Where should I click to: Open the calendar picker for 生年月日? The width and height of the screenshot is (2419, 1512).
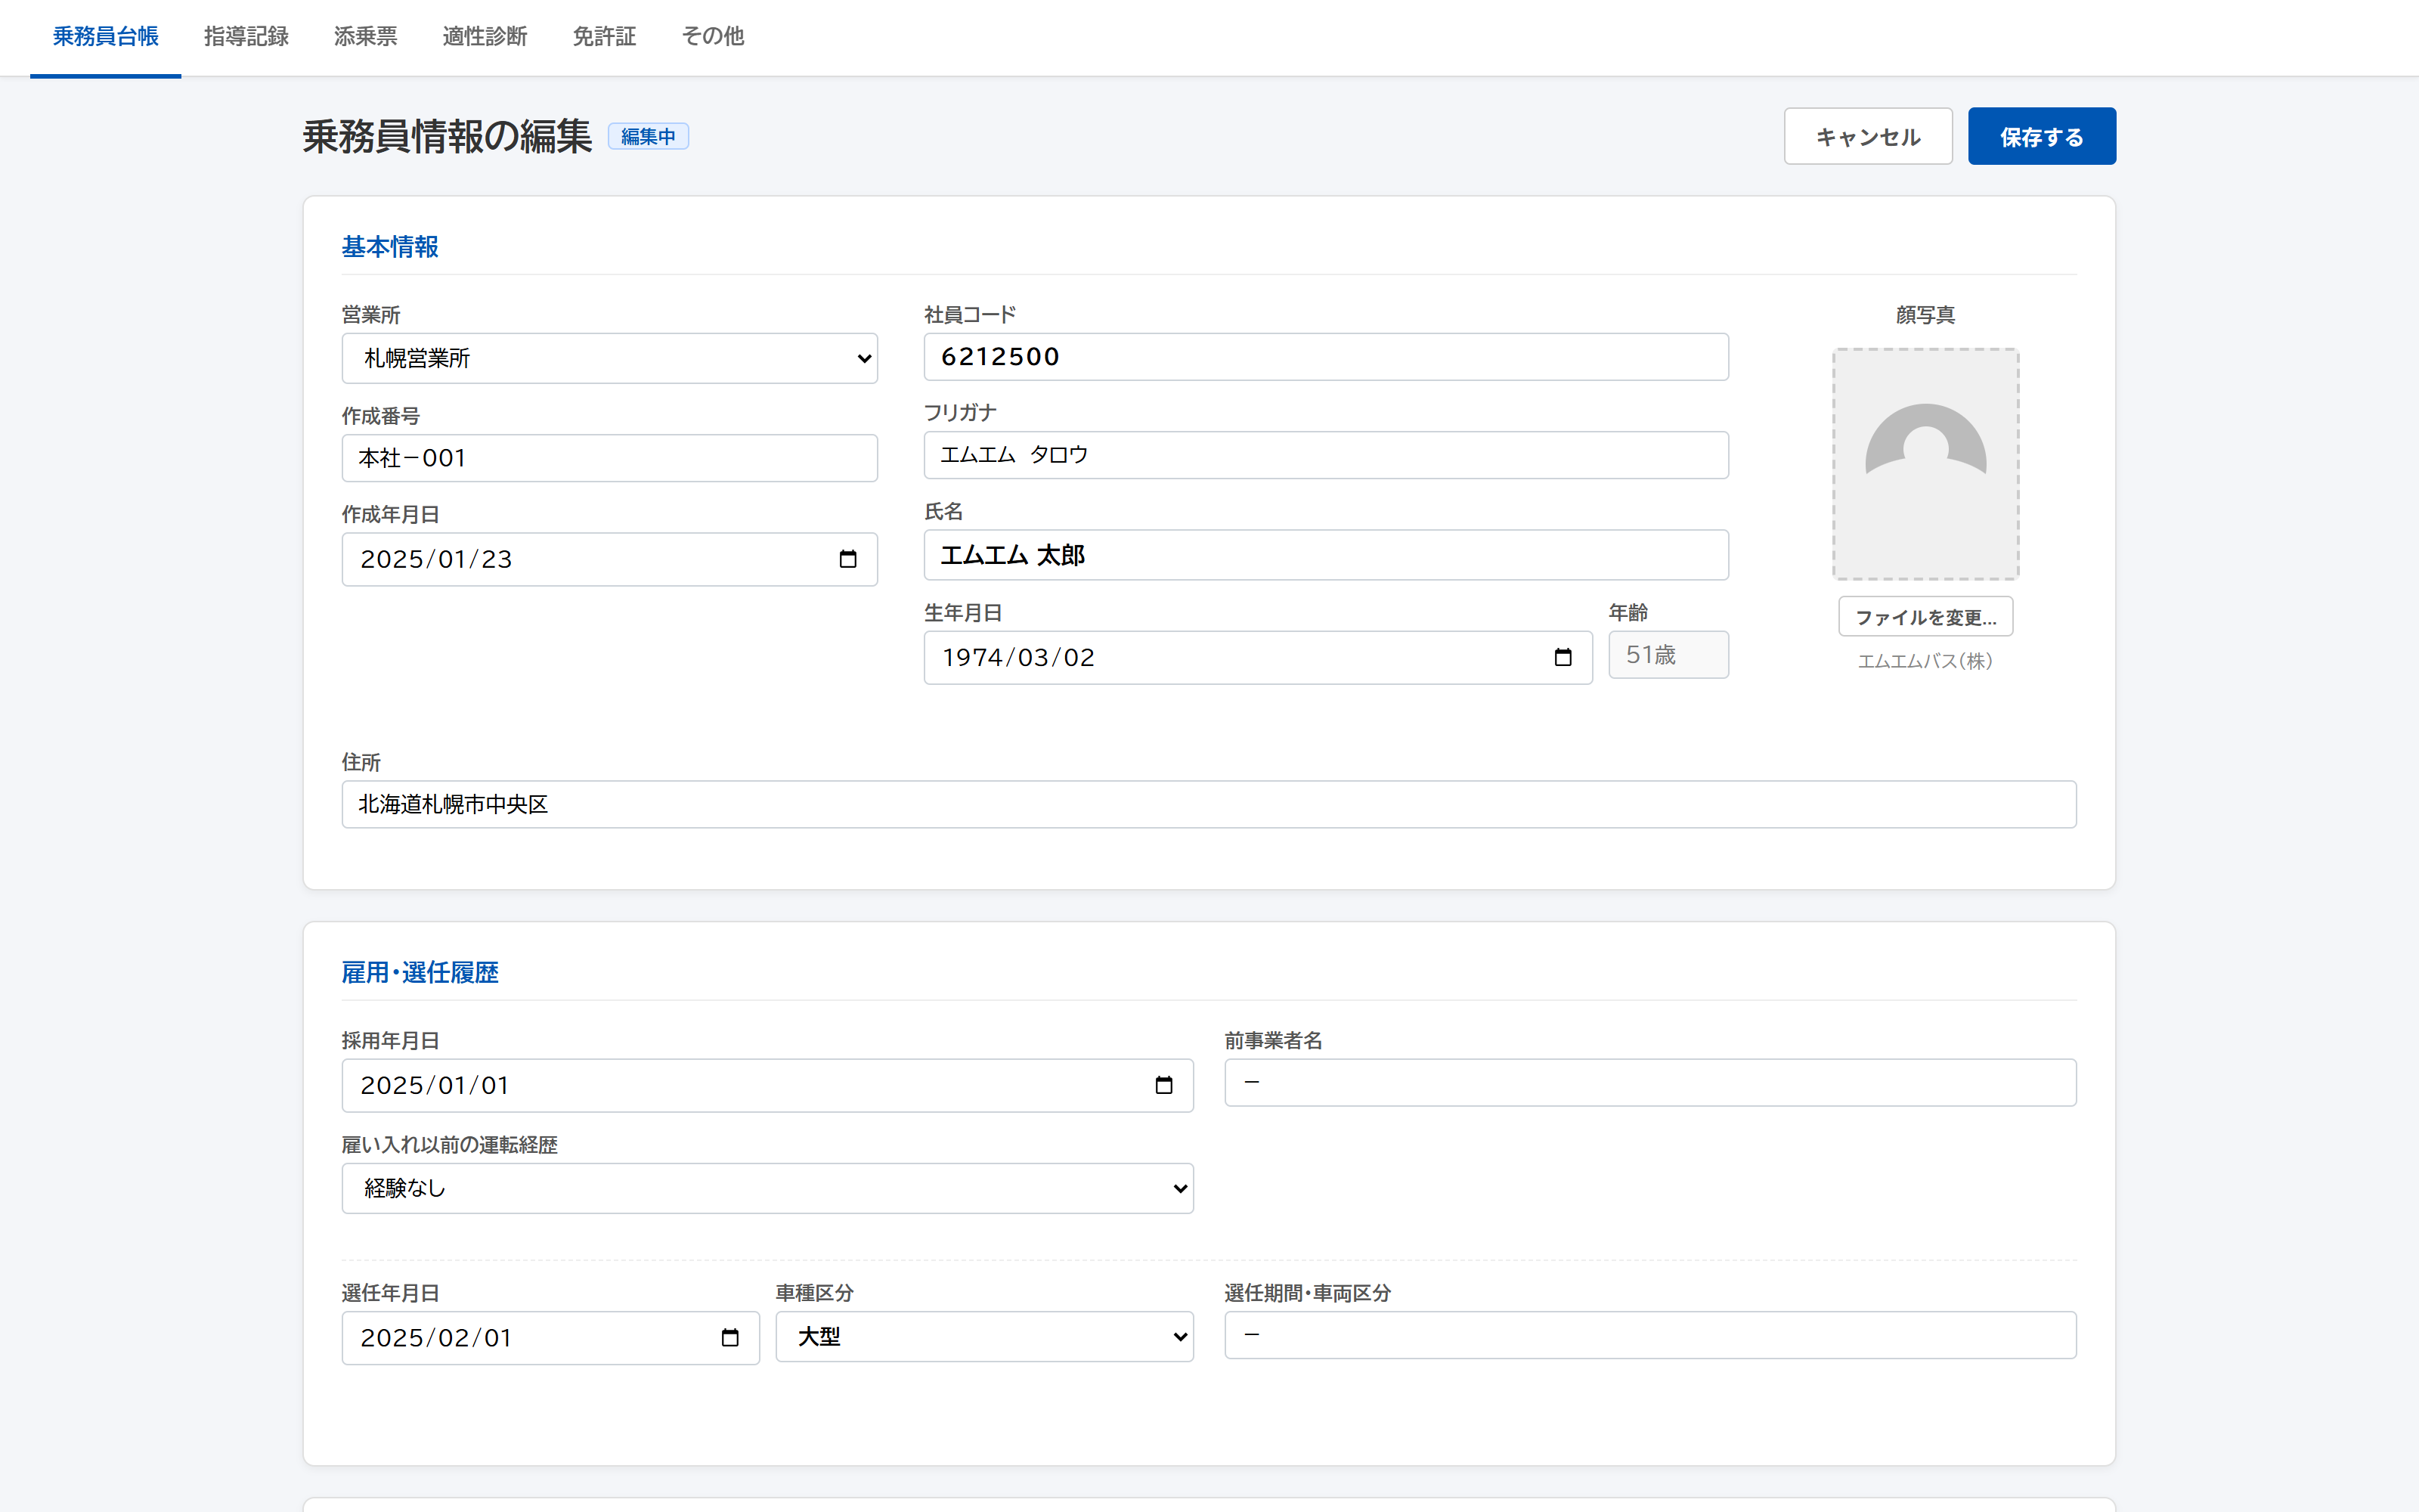(x=1563, y=657)
